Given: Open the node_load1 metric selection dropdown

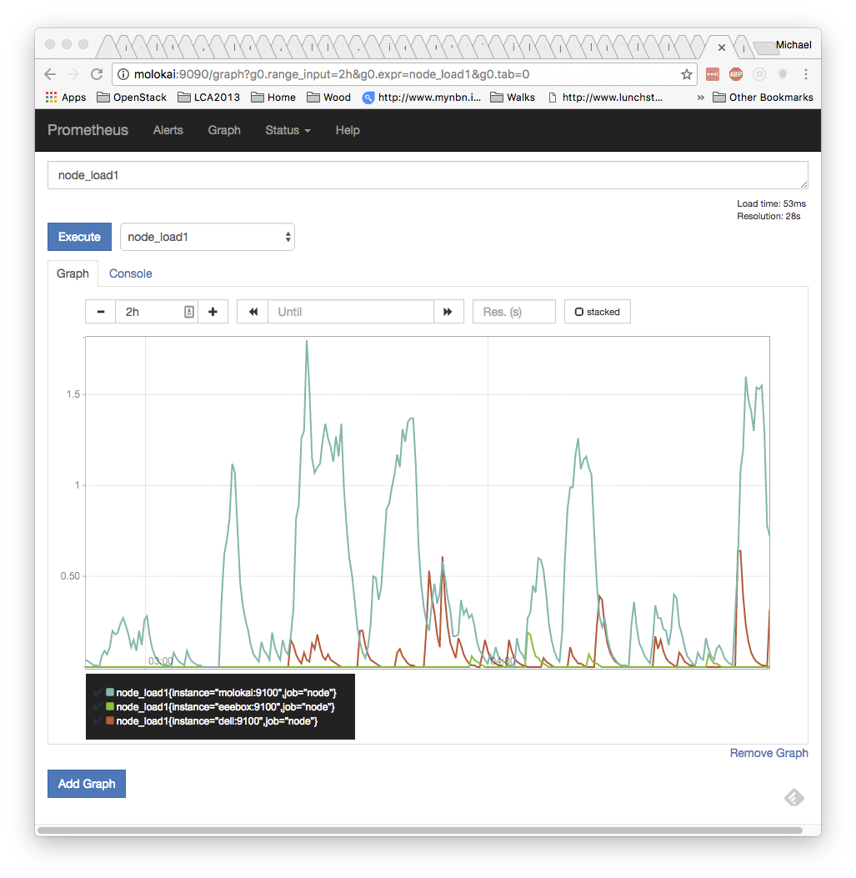Looking at the screenshot, I should 207,237.
